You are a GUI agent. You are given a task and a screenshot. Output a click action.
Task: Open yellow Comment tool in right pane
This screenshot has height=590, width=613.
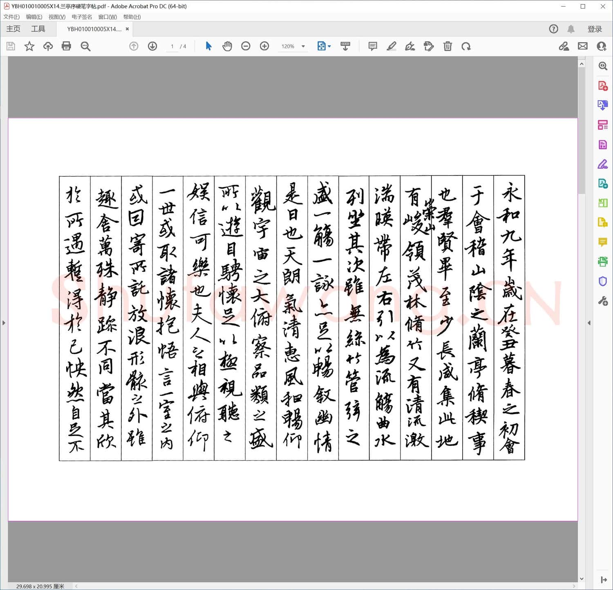click(603, 242)
